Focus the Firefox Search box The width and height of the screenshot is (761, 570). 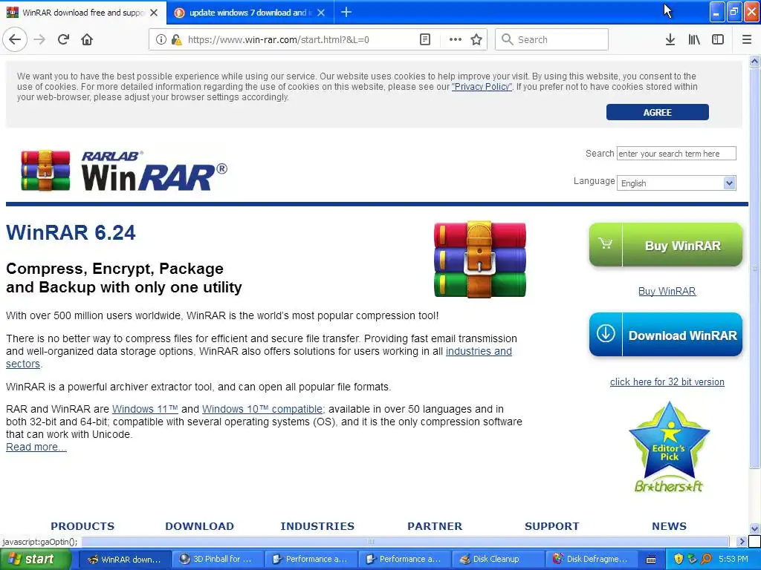(552, 40)
